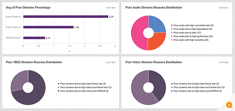
Task: Select the Video Streams 1.64 bar
Action: 48,27
